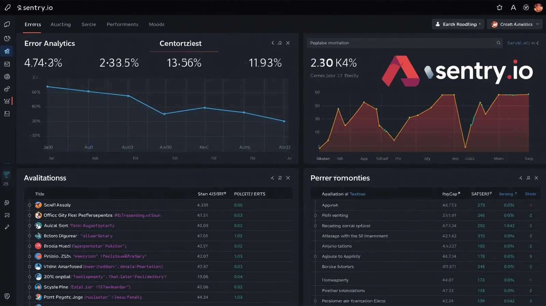Click the A font icon in header
546x306 pixels.
(513, 8)
